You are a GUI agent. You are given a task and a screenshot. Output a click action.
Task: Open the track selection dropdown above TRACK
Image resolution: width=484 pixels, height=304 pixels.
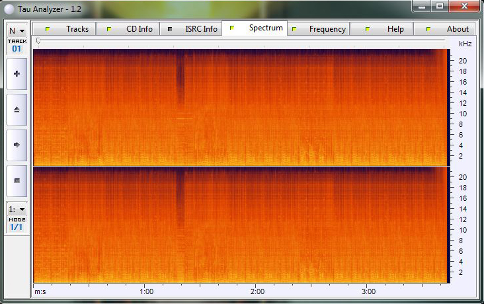coord(17,30)
